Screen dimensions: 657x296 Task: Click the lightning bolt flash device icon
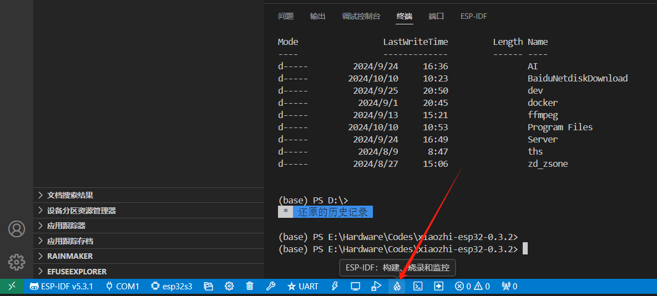tap(335, 287)
